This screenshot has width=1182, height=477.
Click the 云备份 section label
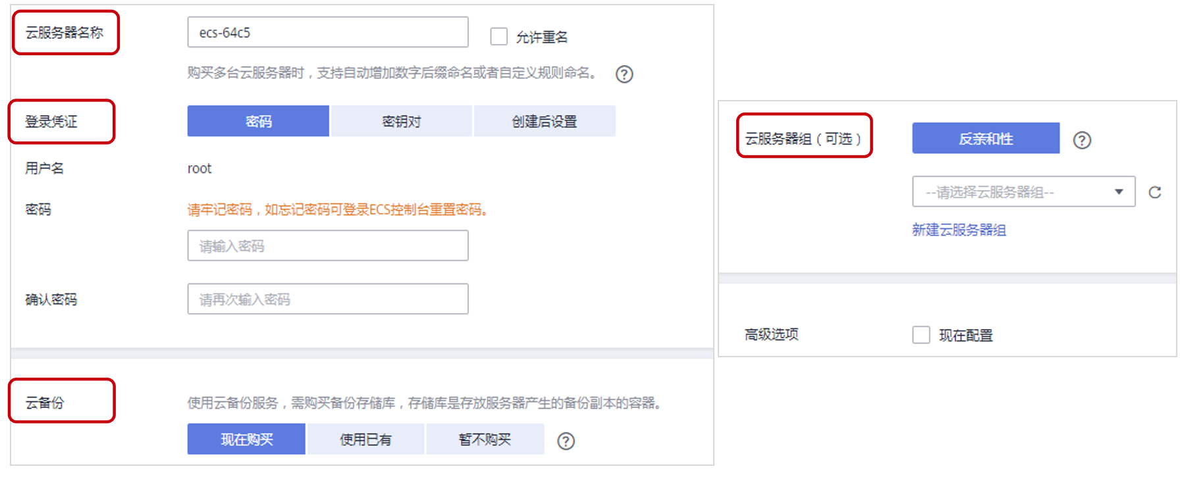coord(45,403)
